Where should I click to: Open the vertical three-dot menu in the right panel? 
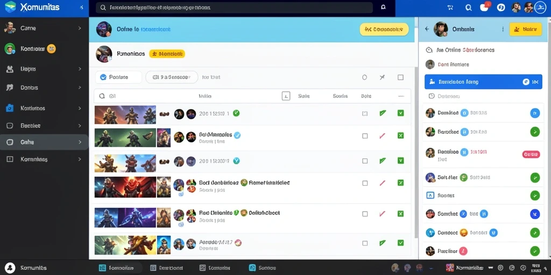(503, 29)
